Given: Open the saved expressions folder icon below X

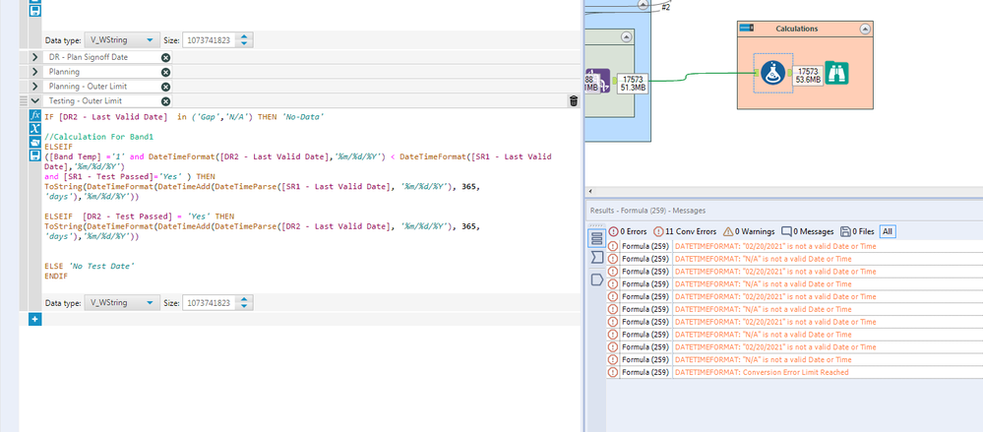Looking at the screenshot, I should pos(35,142).
